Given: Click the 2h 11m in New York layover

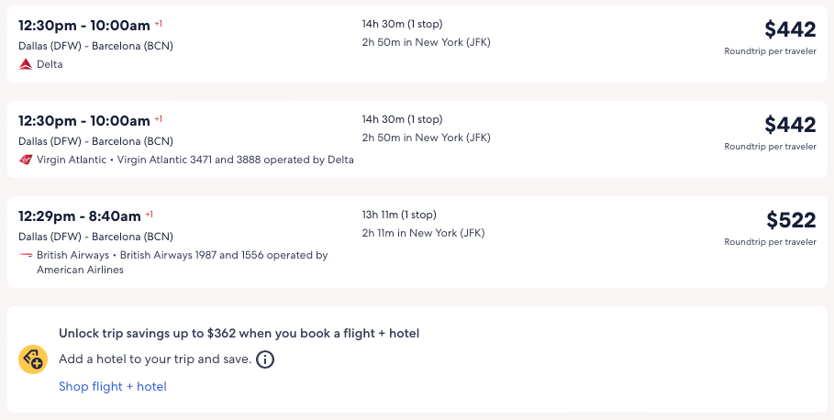Looking at the screenshot, I should click(x=423, y=233).
